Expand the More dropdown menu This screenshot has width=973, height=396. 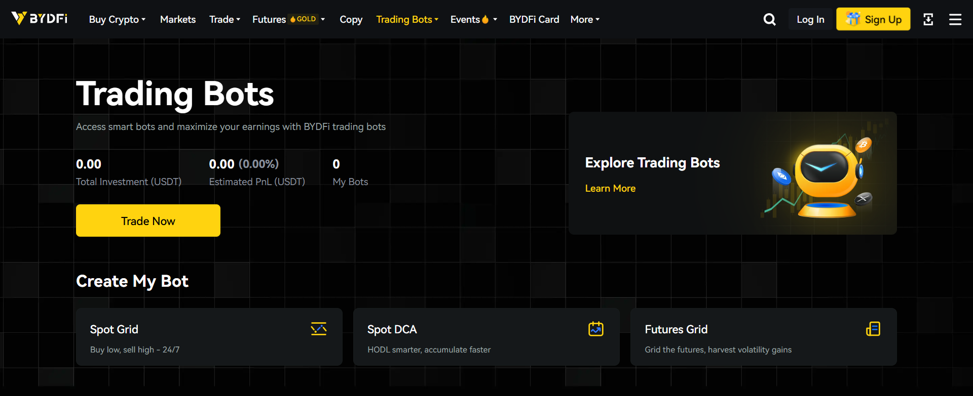[585, 19]
